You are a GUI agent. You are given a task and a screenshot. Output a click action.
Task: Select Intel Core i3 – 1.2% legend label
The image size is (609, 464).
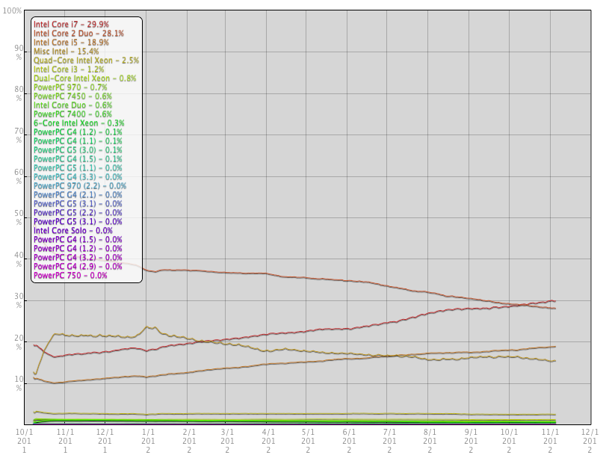point(69,69)
